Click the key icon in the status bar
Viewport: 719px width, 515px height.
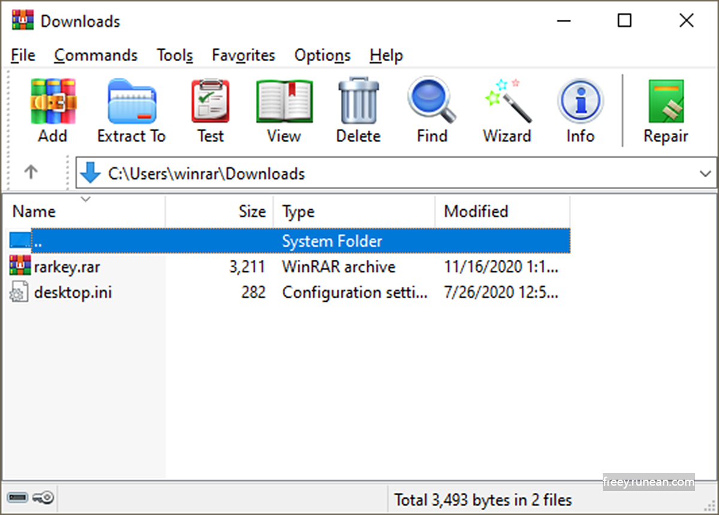43,498
